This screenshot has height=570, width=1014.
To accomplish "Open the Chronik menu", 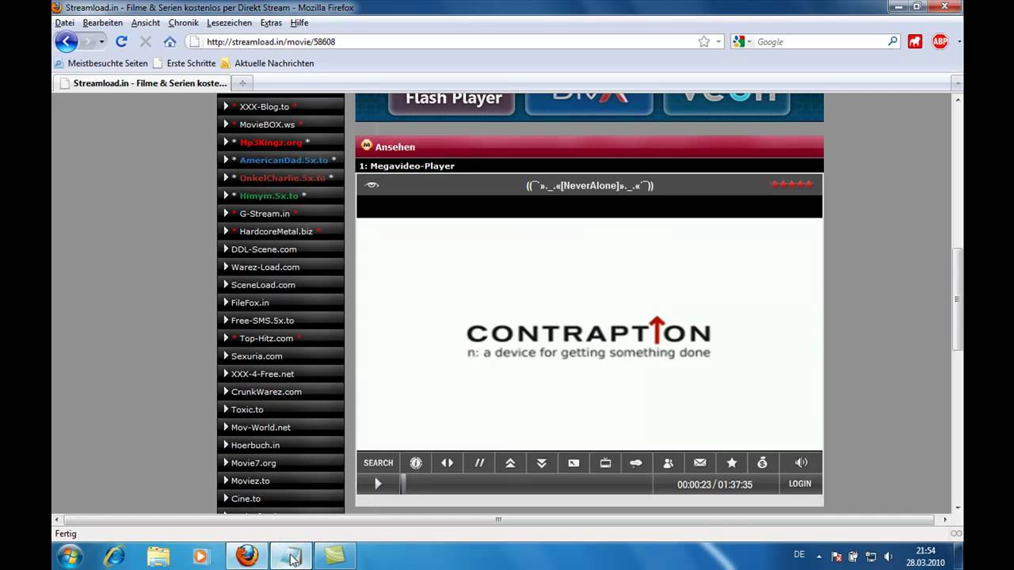I will click(183, 23).
